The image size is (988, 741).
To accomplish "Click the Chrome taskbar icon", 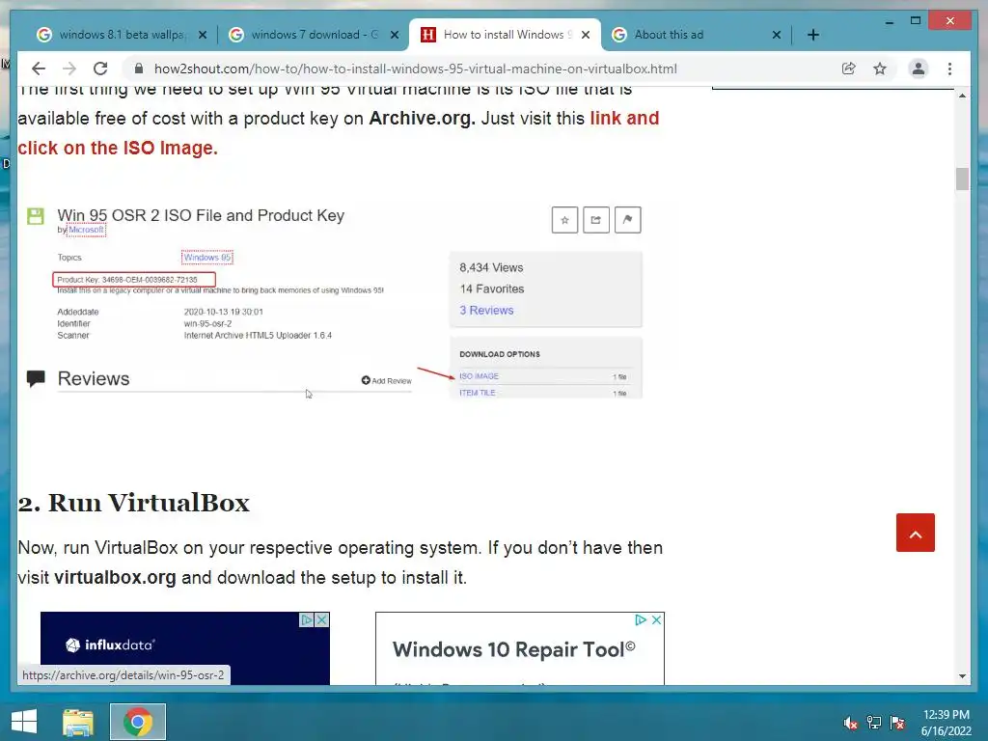I will point(138,722).
